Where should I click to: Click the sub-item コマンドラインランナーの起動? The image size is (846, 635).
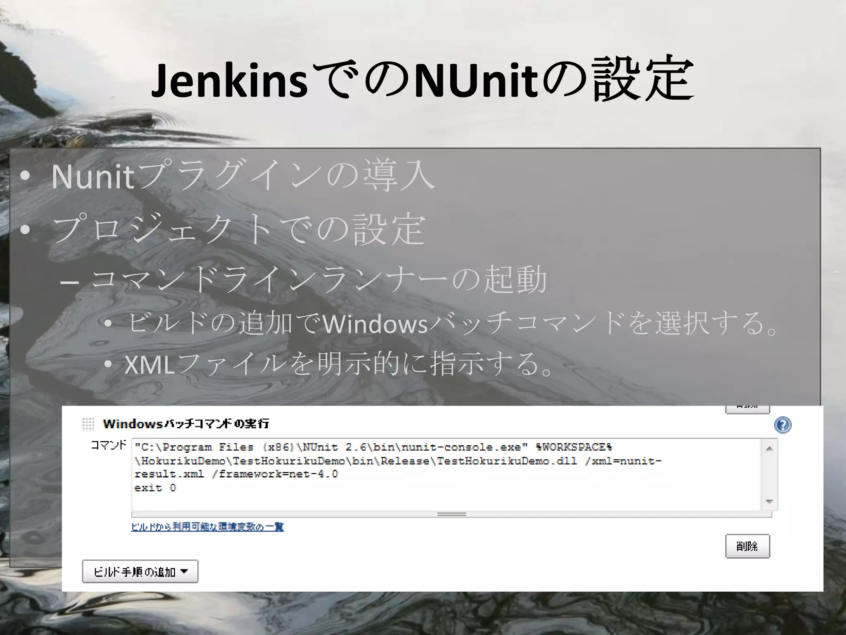click(x=319, y=280)
